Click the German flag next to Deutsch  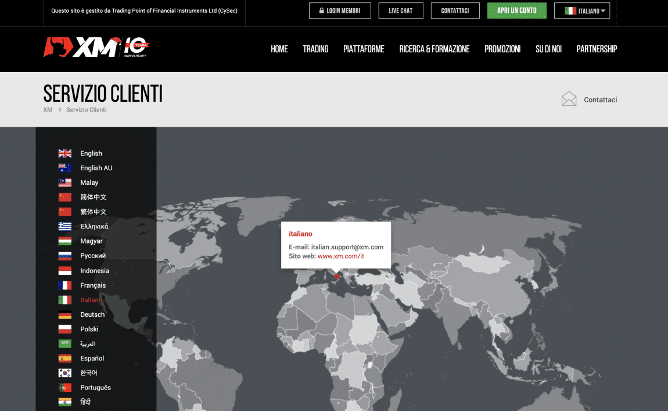pos(64,314)
